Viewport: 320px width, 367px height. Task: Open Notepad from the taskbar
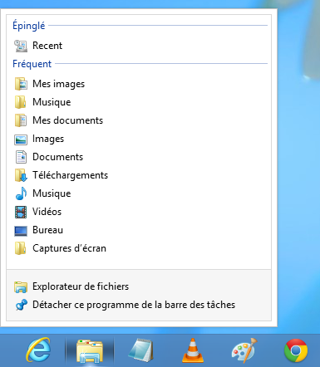tap(140, 350)
